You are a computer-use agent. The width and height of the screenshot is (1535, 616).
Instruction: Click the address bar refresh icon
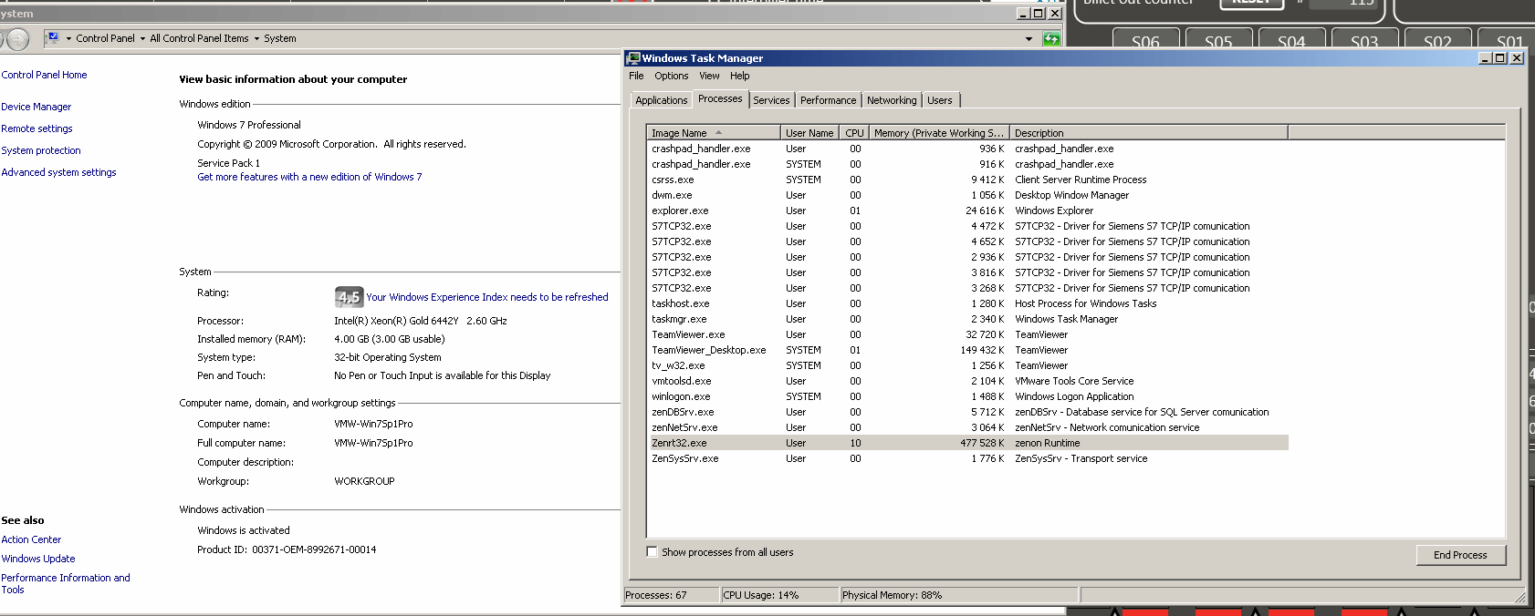click(1051, 38)
